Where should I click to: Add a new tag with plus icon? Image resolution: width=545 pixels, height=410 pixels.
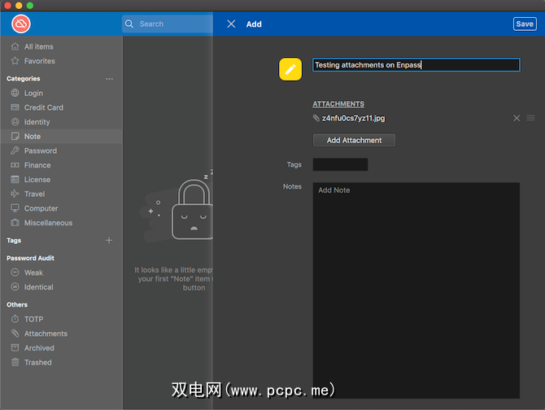[x=109, y=241]
